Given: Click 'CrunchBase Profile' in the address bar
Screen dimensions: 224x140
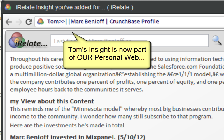Looking at the screenshot, I should (x=134, y=21).
